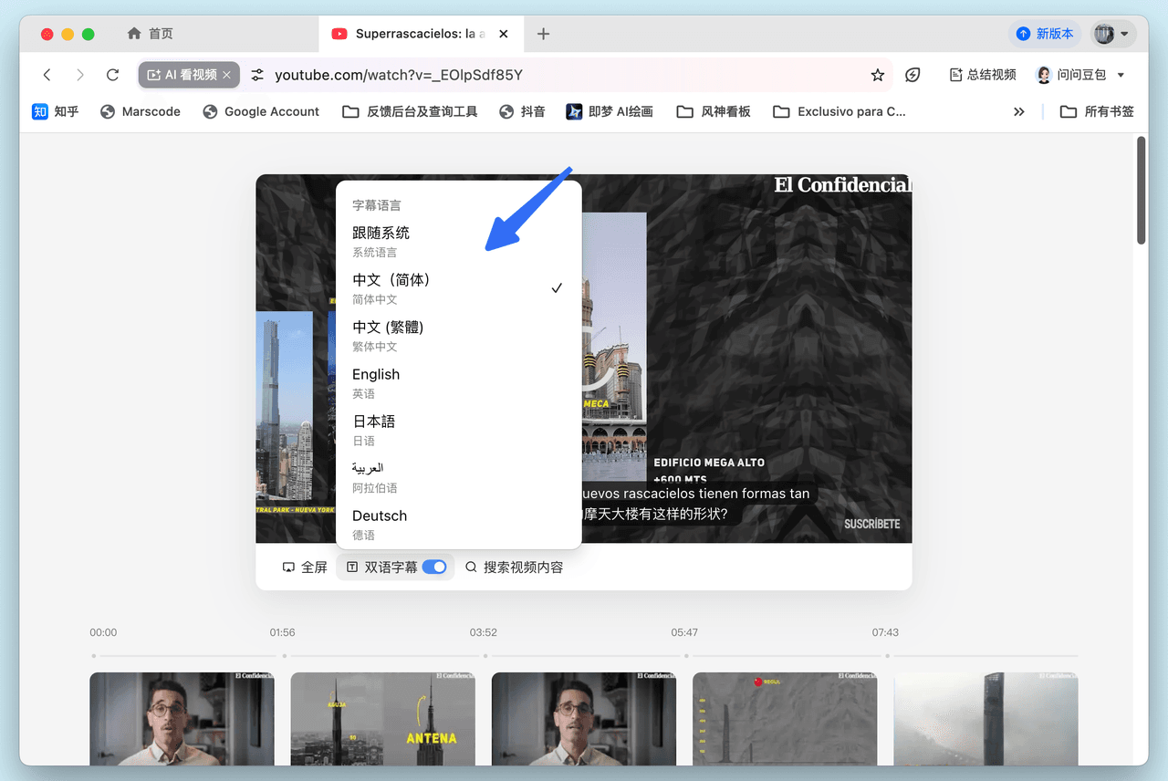Open site settings icon beside URL
This screenshot has width=1168, height=781.
(257, 75)
